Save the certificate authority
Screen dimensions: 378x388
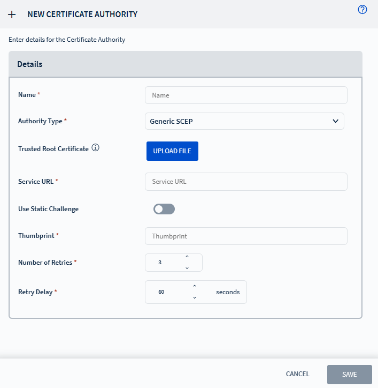349,375
